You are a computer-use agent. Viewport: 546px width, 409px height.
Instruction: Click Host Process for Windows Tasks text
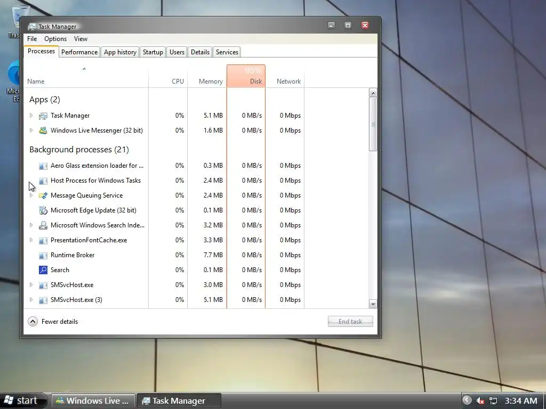(x=96, y=181)
